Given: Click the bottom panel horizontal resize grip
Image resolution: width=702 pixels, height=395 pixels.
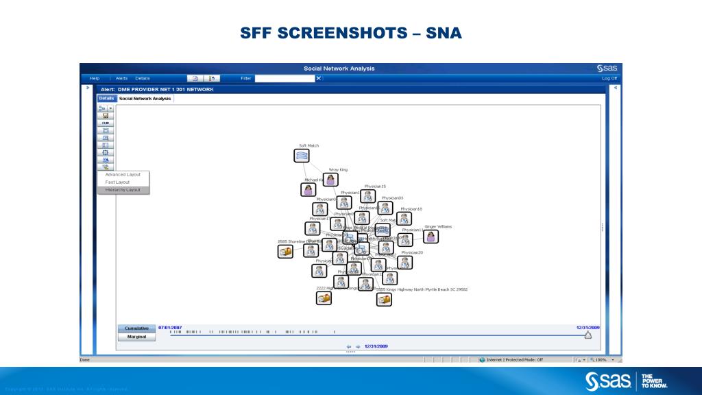Looking at the screenshot, I should coord(350,352).
